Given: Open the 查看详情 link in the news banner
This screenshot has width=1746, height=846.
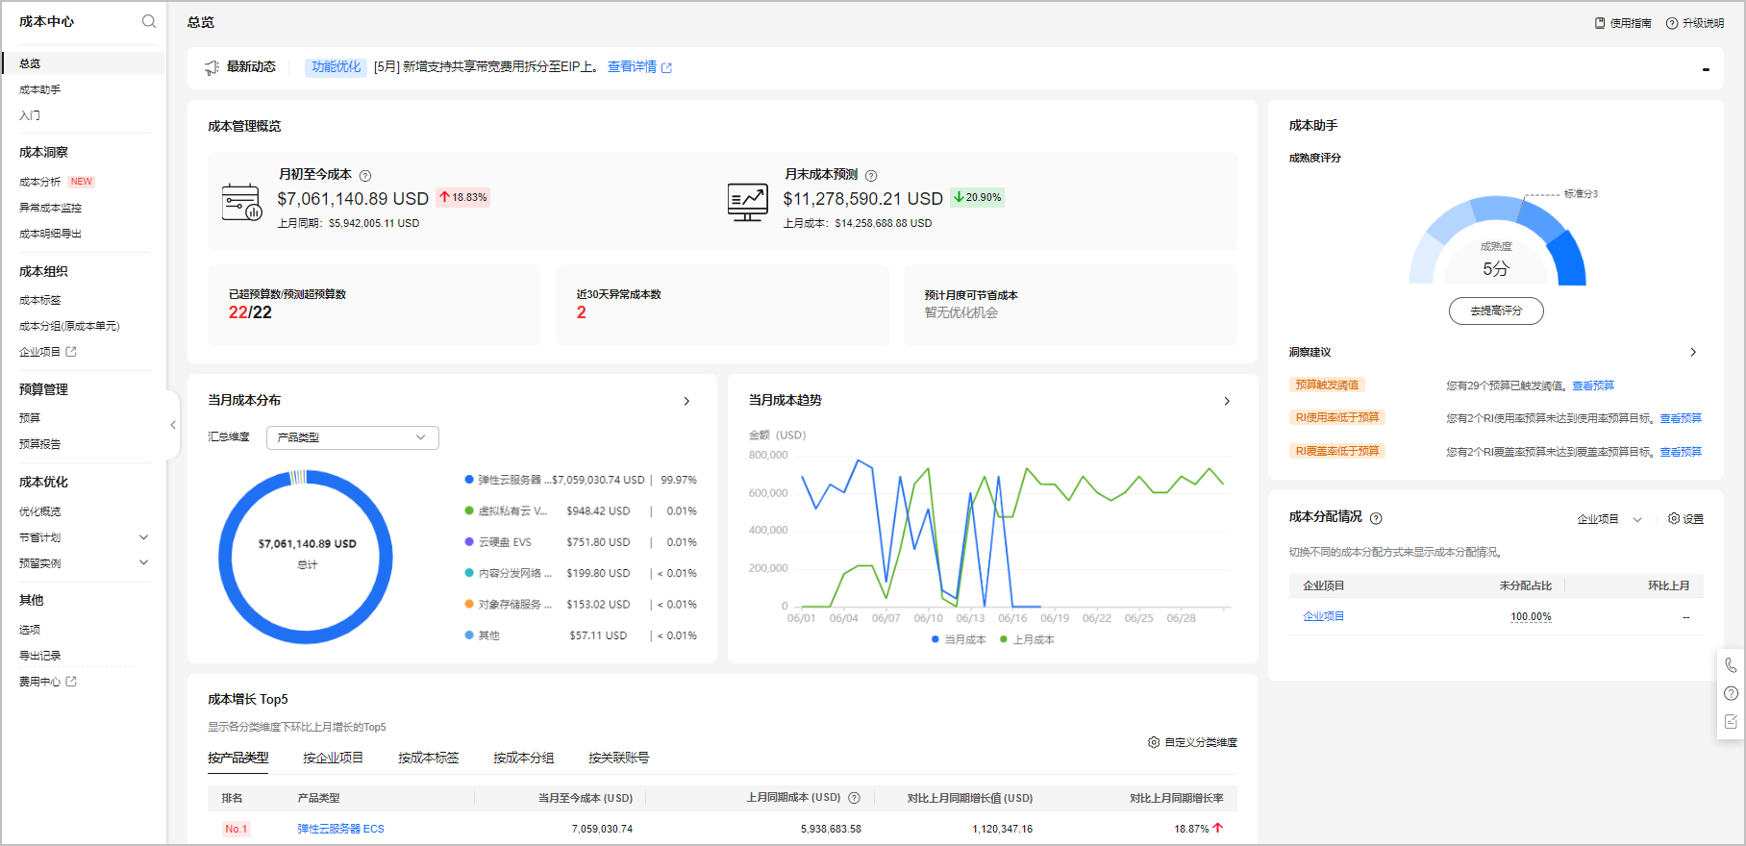Looking at the screenshot, I should point(633,67).
